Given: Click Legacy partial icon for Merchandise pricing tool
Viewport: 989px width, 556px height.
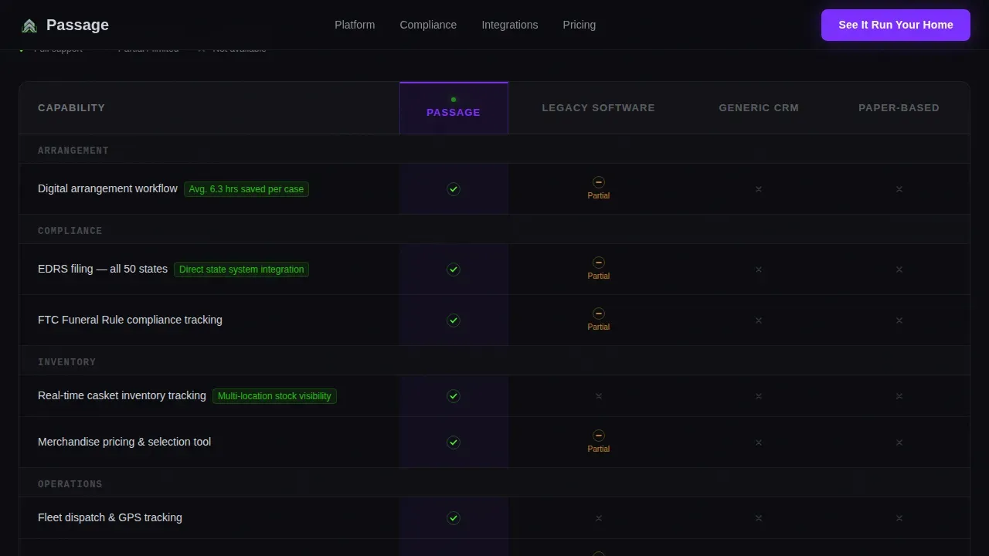Looking at the screenshot, I should tap(599, 436).
